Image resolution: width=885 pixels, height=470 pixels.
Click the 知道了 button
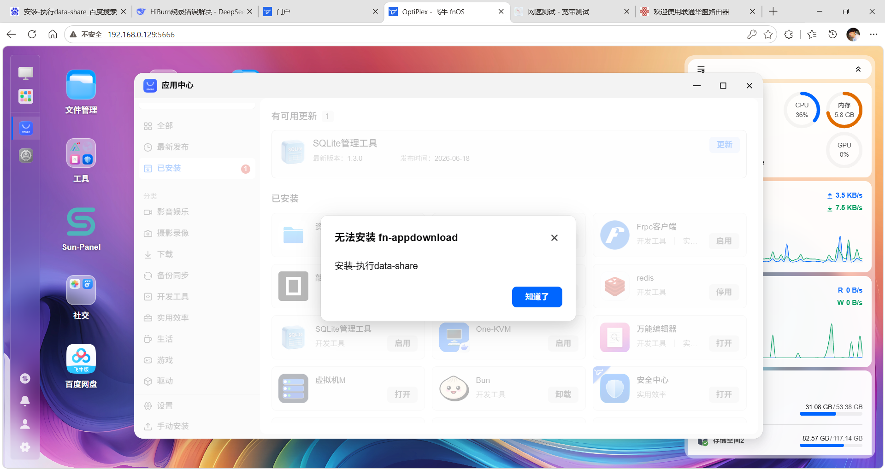click(x=537, y=297)
